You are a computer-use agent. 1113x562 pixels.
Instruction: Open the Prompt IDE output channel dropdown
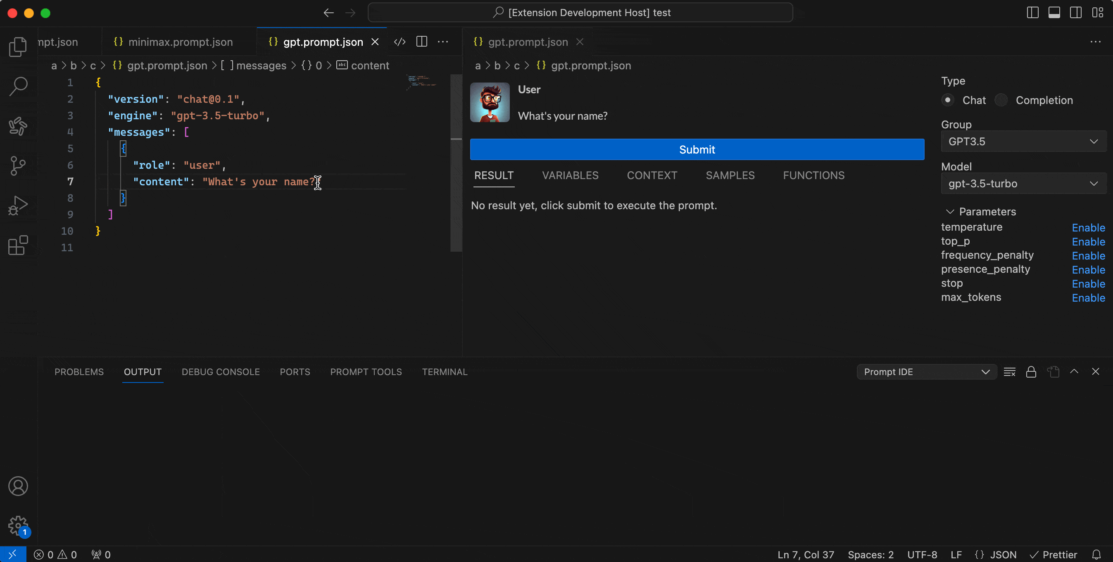926,372
